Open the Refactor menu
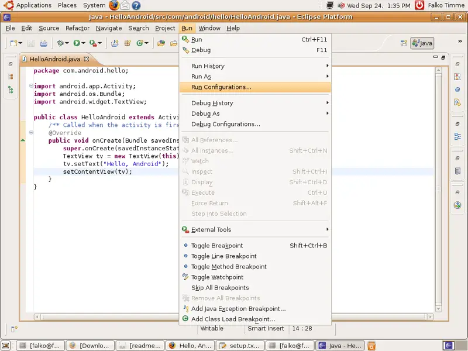Viewport: 468px width, 351px height. click(x=78, y=28)
